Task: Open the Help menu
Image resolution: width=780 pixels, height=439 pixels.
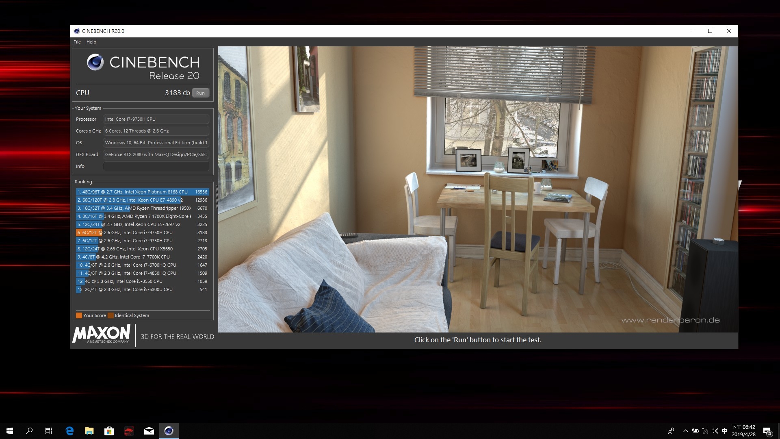Action: point(91,42)
